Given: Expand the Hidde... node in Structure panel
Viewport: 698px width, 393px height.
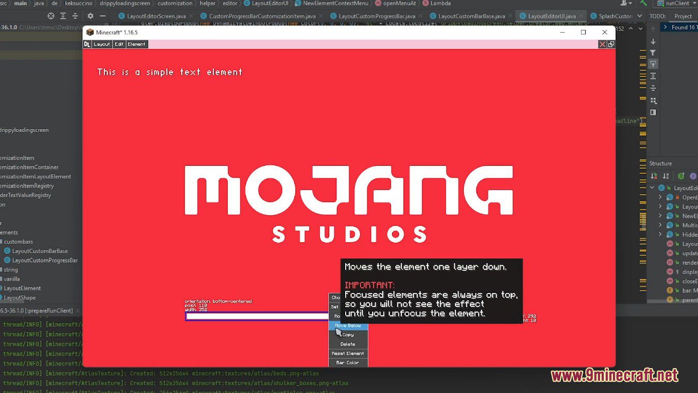Looking at the screenshot, I should click(660, 235).
